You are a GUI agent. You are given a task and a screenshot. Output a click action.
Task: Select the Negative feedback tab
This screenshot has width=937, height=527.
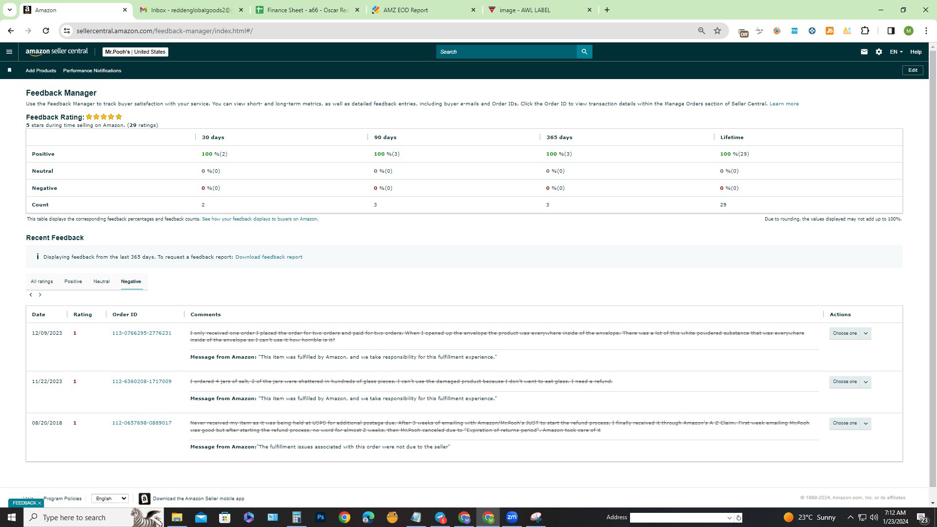[131, 282]
